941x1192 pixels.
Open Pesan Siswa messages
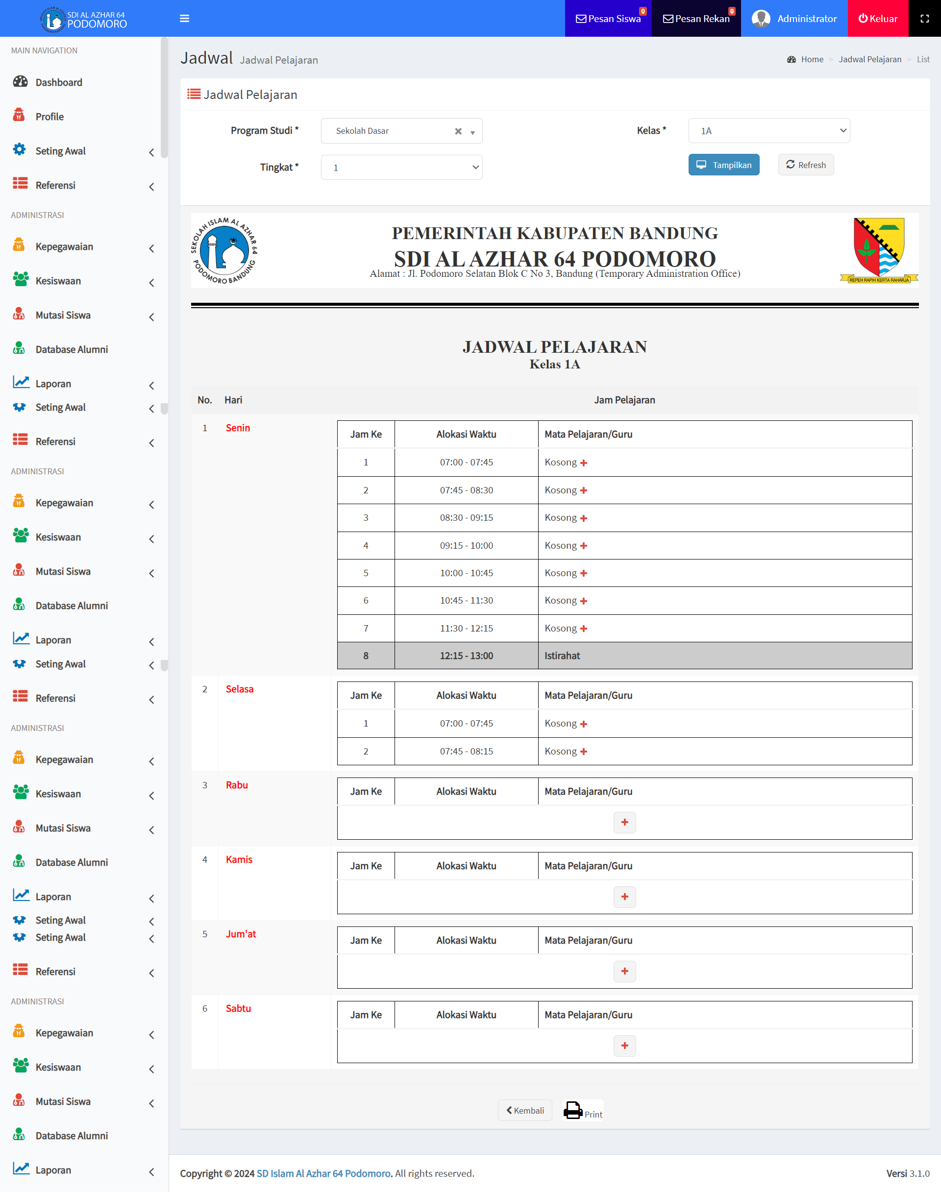click(608, 19)
